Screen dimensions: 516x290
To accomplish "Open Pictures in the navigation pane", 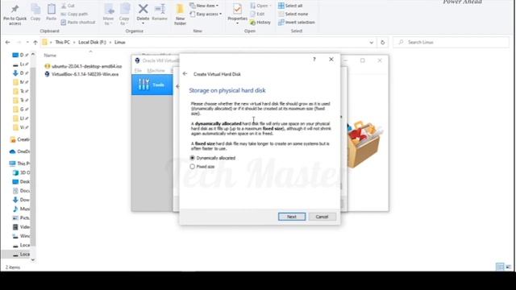I will click(x=22, y=218).
